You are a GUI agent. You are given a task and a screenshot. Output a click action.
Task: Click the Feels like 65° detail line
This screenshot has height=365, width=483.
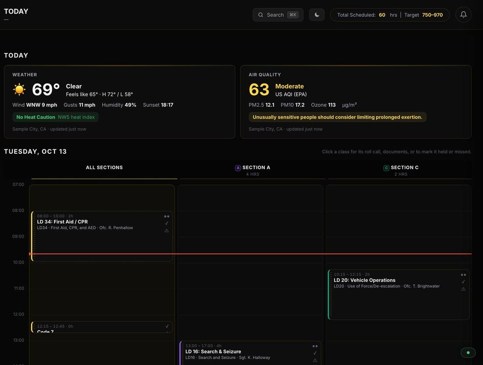click(100, 94)
